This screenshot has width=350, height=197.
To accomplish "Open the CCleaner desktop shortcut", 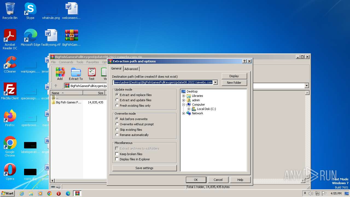I will (10, 65).
